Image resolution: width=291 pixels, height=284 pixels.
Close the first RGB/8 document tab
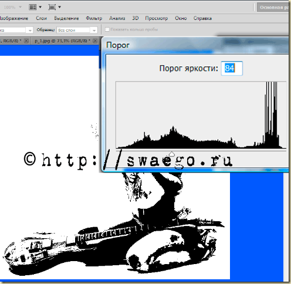pos(26,41)
